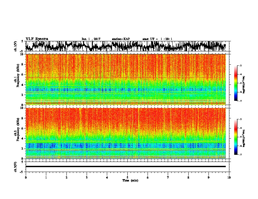Viewport: 258px width, 199px height.
Task: Click the flat black ch.3 voltage line
Action: (x=126, y=166)
